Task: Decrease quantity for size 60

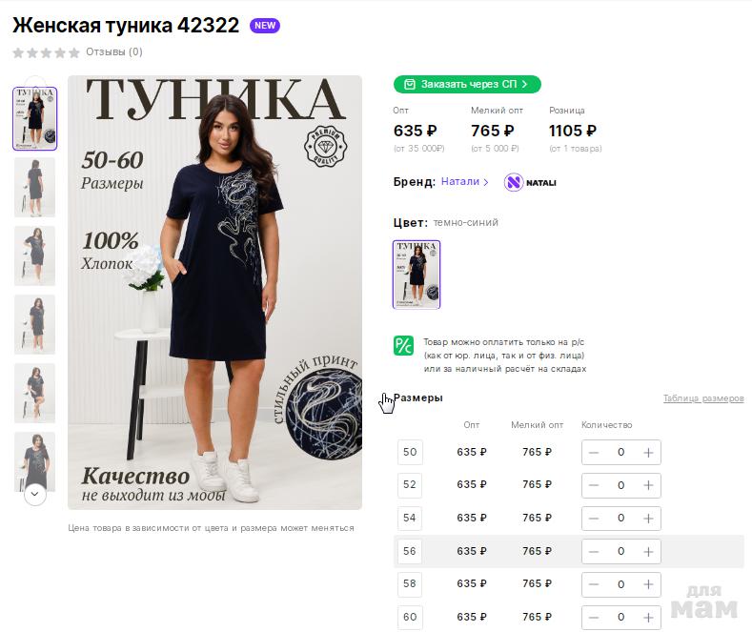Action: [594, 617]
